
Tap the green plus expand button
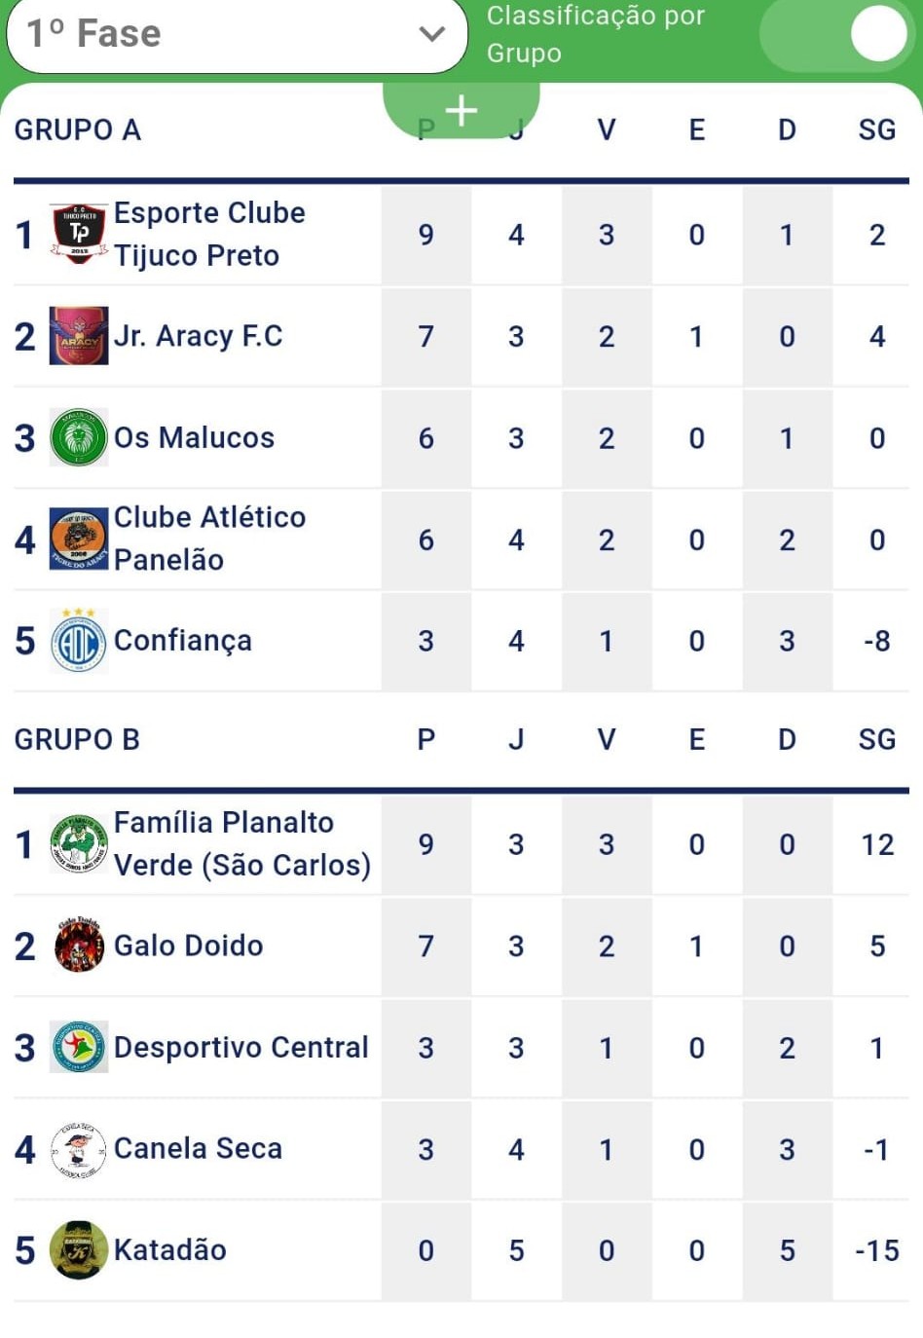[x=461, y=110]
